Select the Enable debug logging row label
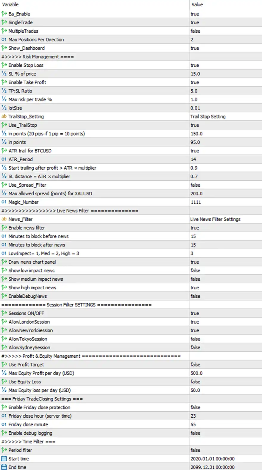This screenshot has height=470, width=262. pos(30,433)
